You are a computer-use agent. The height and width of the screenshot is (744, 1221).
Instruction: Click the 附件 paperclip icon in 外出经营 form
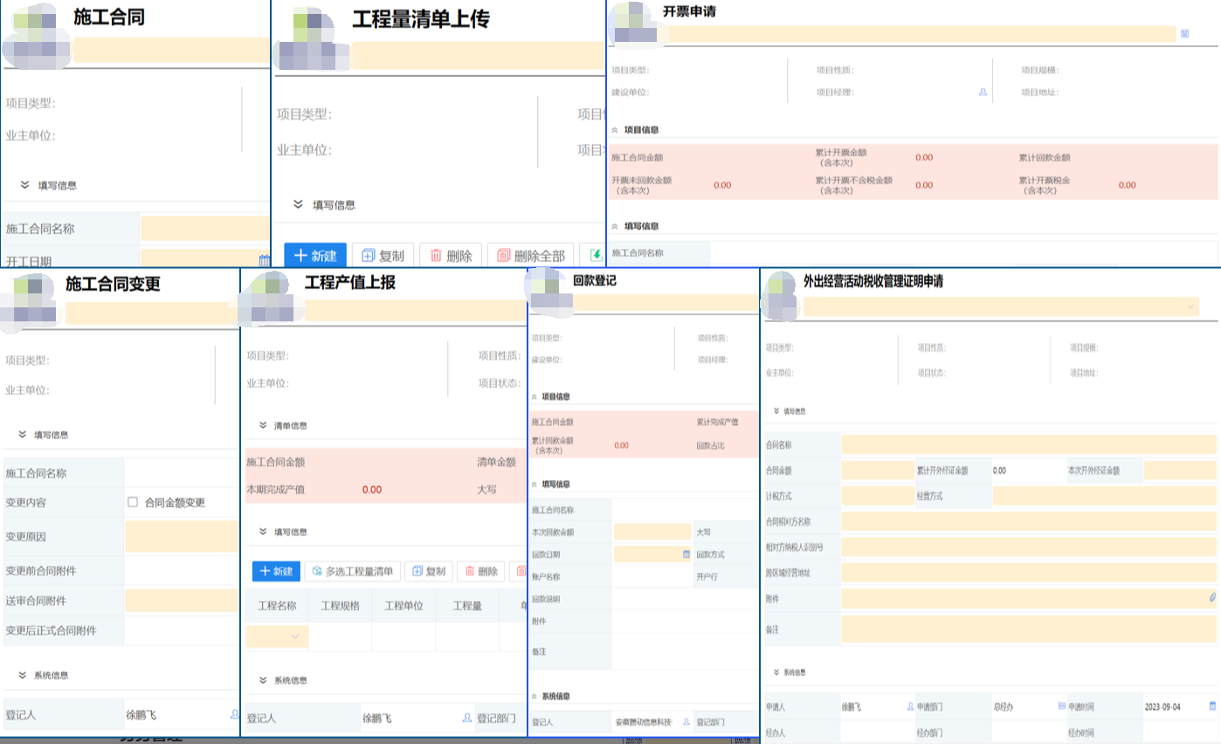1212,598
